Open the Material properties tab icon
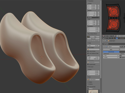This screenshot has width=125, height=93. 120,38
